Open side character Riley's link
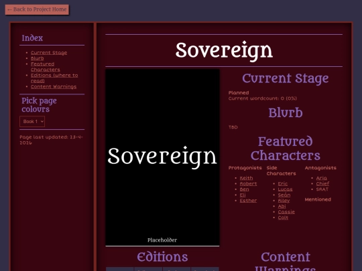This screenshot has width=362, height=271. click(284, 201)
